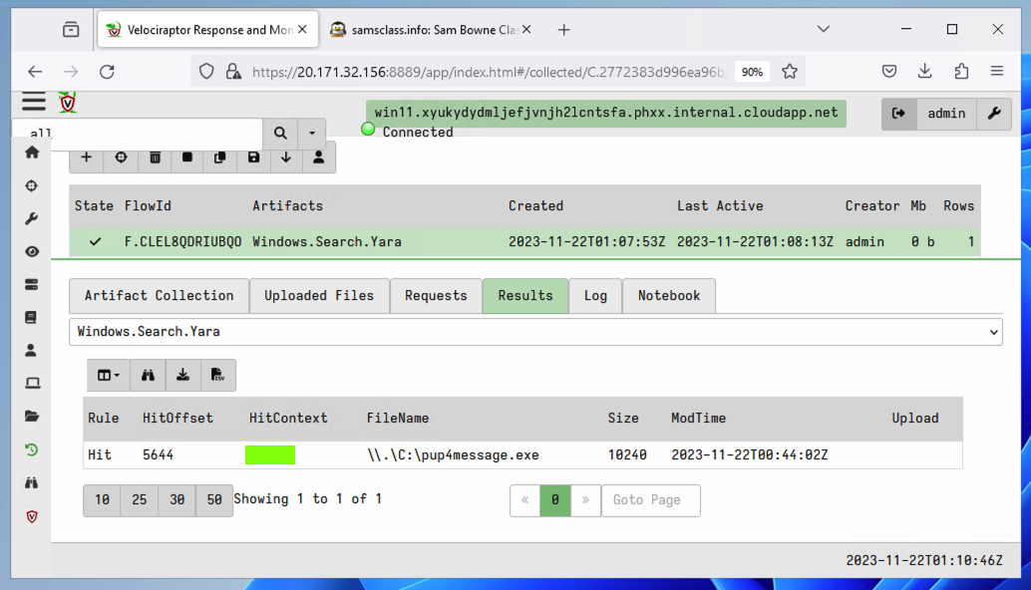1031x590 pixels.
Task: Export results table as CSV button
Action: tap(217, 375)
